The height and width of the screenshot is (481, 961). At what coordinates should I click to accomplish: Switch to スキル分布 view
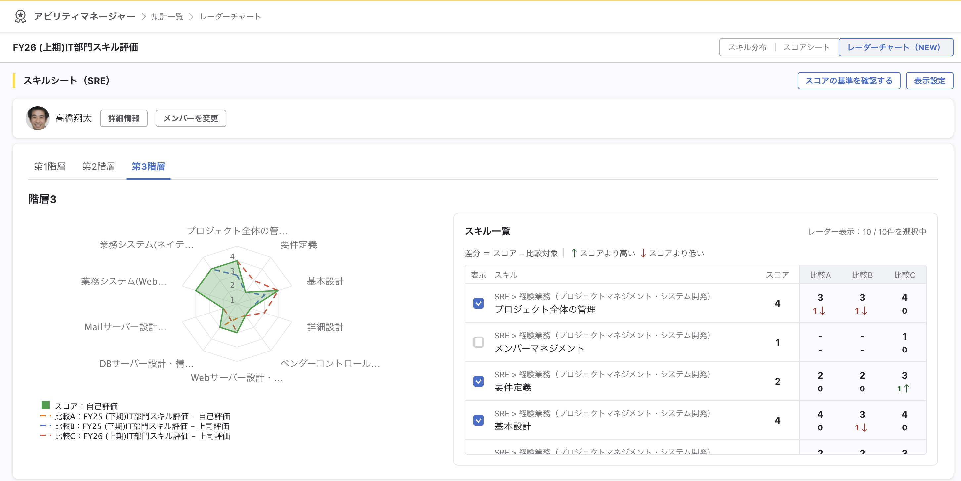(x=747, y=47)
